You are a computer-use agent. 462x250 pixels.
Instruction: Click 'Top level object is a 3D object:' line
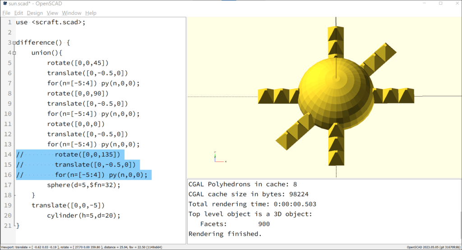250,214
